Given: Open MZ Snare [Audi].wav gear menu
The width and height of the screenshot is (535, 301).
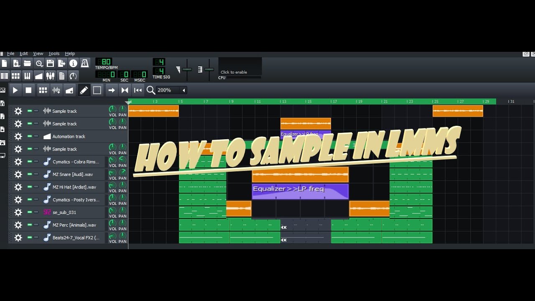Looking at the screenshot, I should click(x=18, y=174).
